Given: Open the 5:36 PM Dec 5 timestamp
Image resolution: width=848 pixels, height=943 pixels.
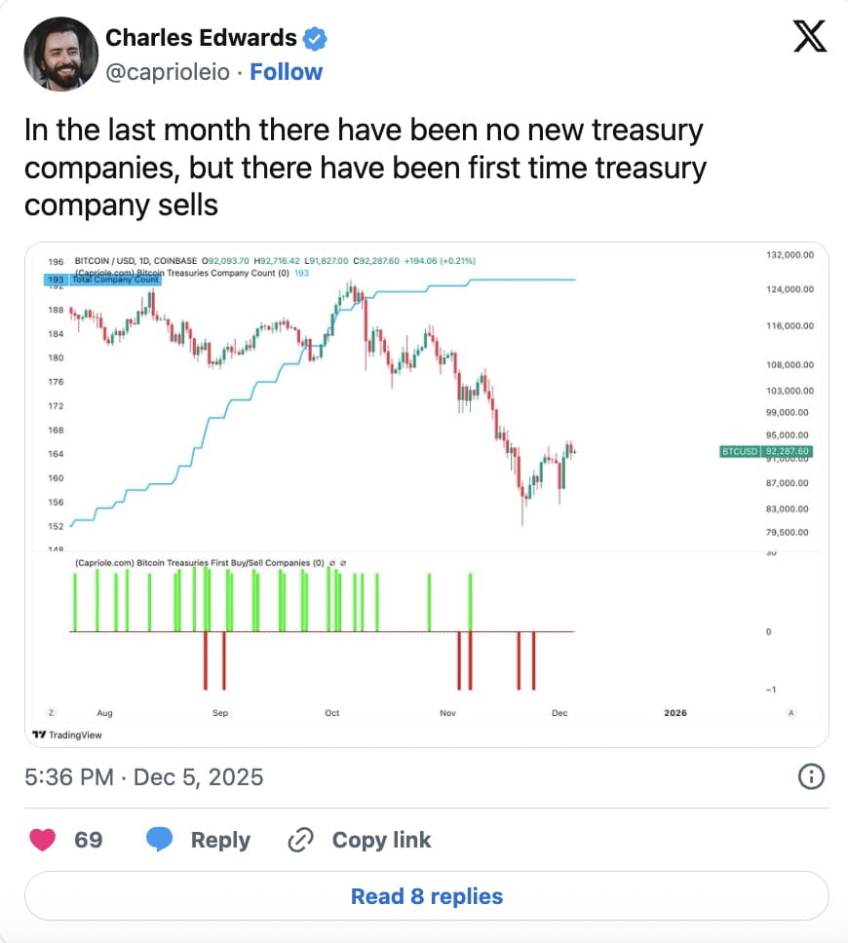Looking at the screenshot, I should click(x=144, y=776).
